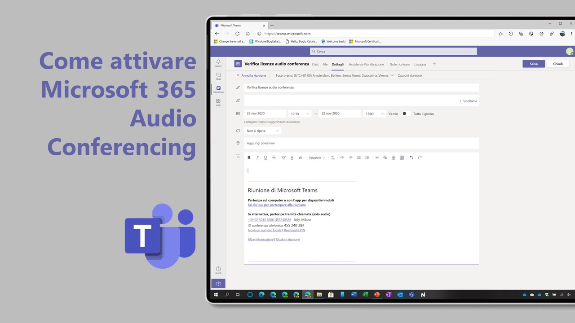Open the Paragrafo style dropdown
The width and height of the screenshot is (575, 323).
(317, 157)
